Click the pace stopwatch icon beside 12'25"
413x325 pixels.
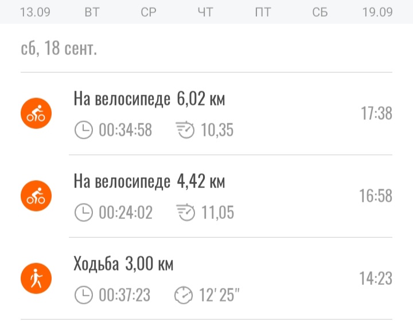point(184,295)
